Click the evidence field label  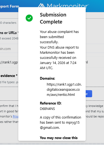(9, 76)
